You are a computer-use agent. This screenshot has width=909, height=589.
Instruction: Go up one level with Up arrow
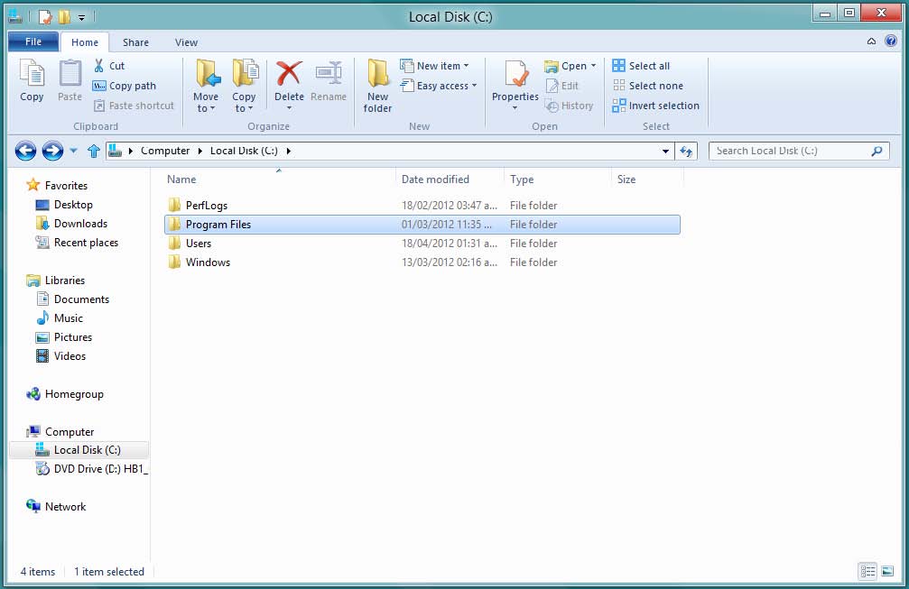[x=94, y=152]
